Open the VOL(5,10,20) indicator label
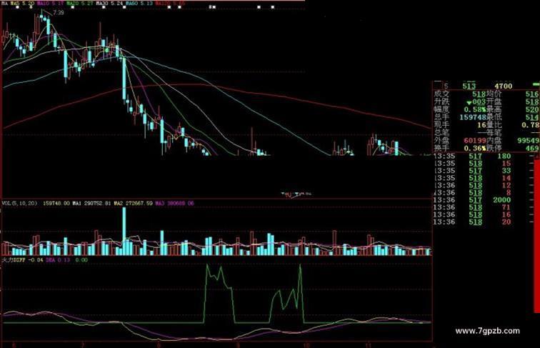Viewport: 540px width, 348px height. 19,203
